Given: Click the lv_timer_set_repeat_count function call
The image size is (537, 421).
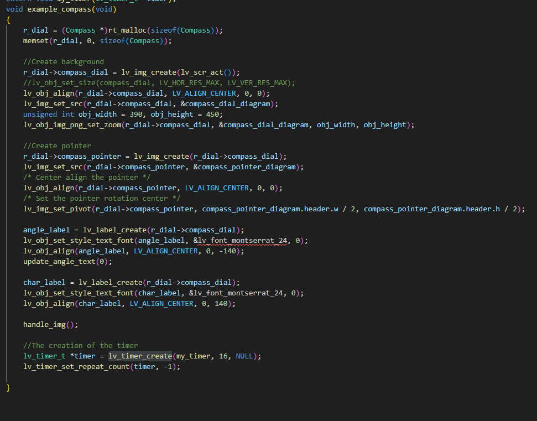Looking at the screenshot, I should click(75, 367).
